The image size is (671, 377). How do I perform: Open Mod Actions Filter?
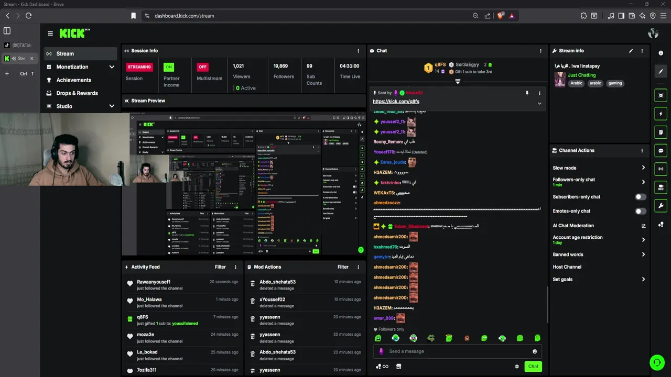pyautogui.click(x=343, y=267)
